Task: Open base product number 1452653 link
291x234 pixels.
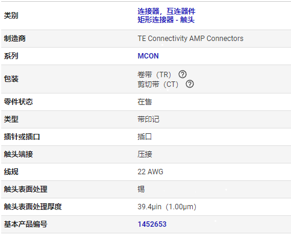Action: click(152, 224)
